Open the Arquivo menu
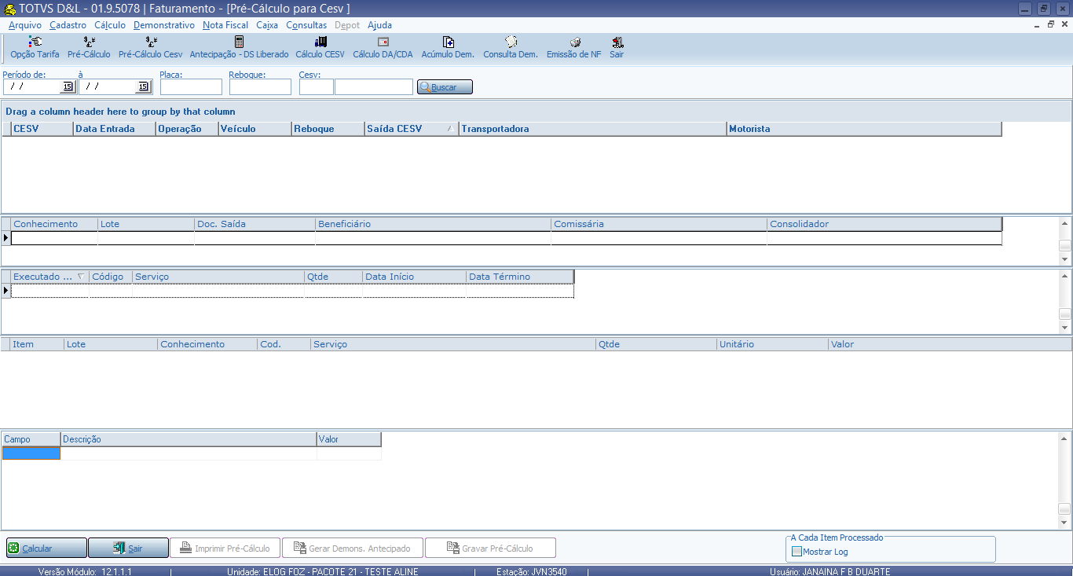Viewport: 1073px width, 576px height. [x=25, y=25]
